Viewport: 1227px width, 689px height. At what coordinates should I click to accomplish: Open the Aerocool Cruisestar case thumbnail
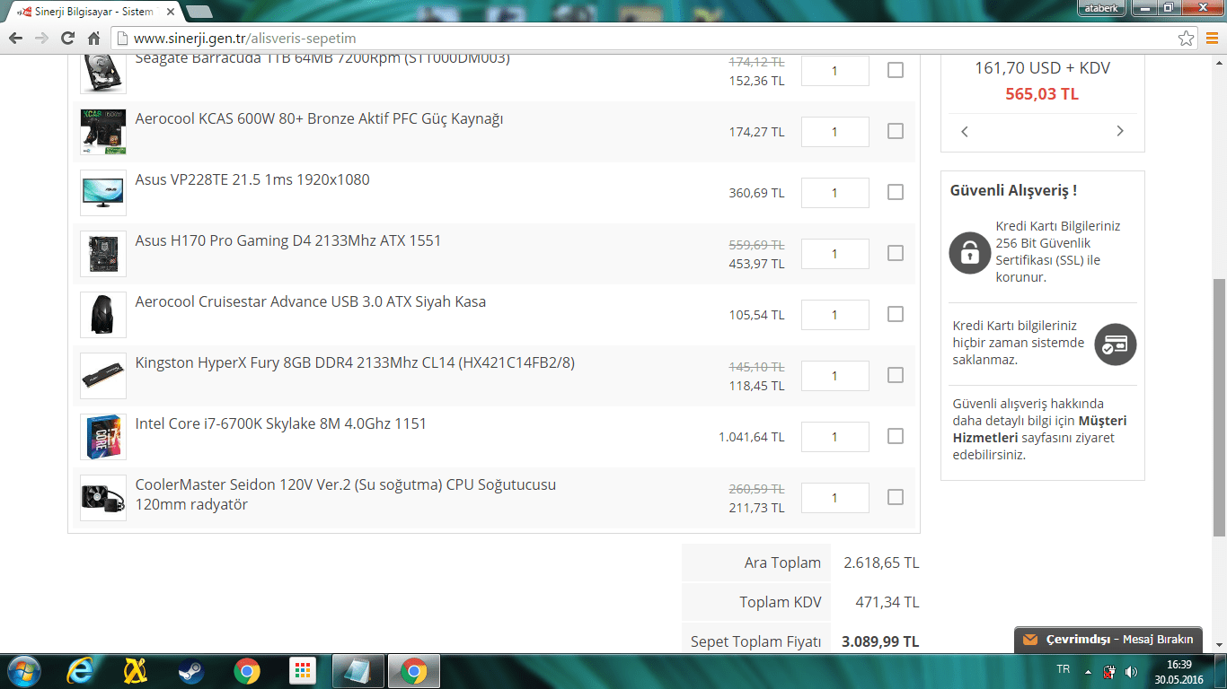coord(103,315)
